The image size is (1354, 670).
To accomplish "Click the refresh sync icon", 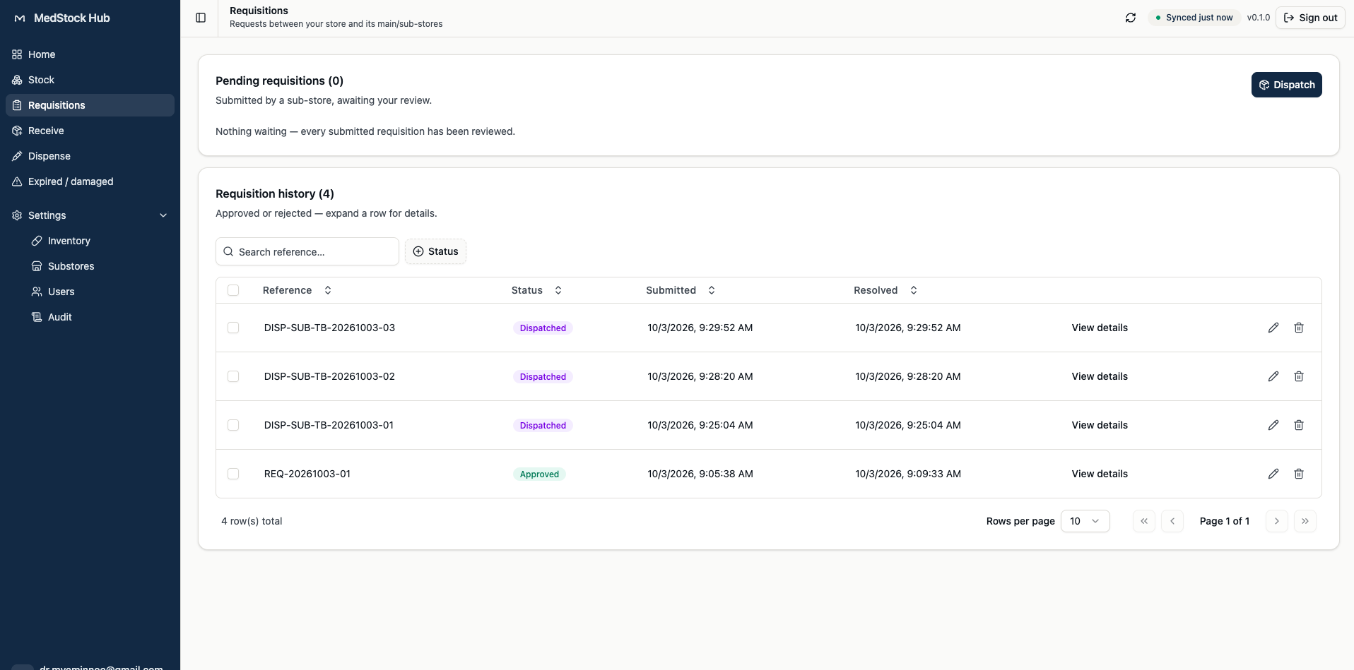I will click(1131, 18).
